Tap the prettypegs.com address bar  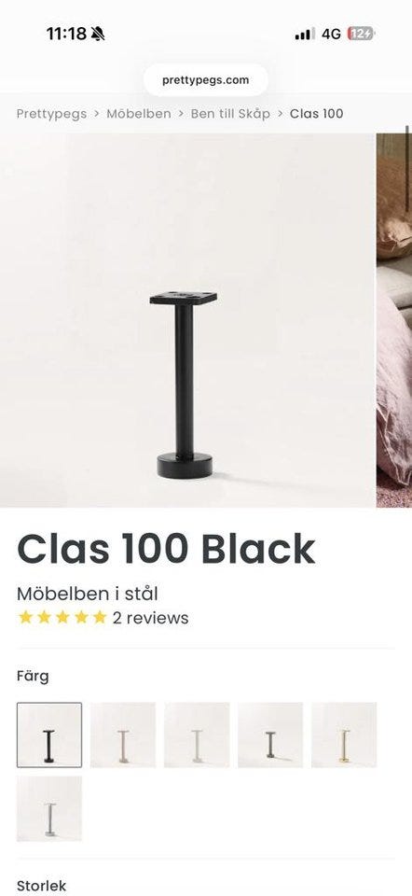pyautogui.click(x=205, y=80)
